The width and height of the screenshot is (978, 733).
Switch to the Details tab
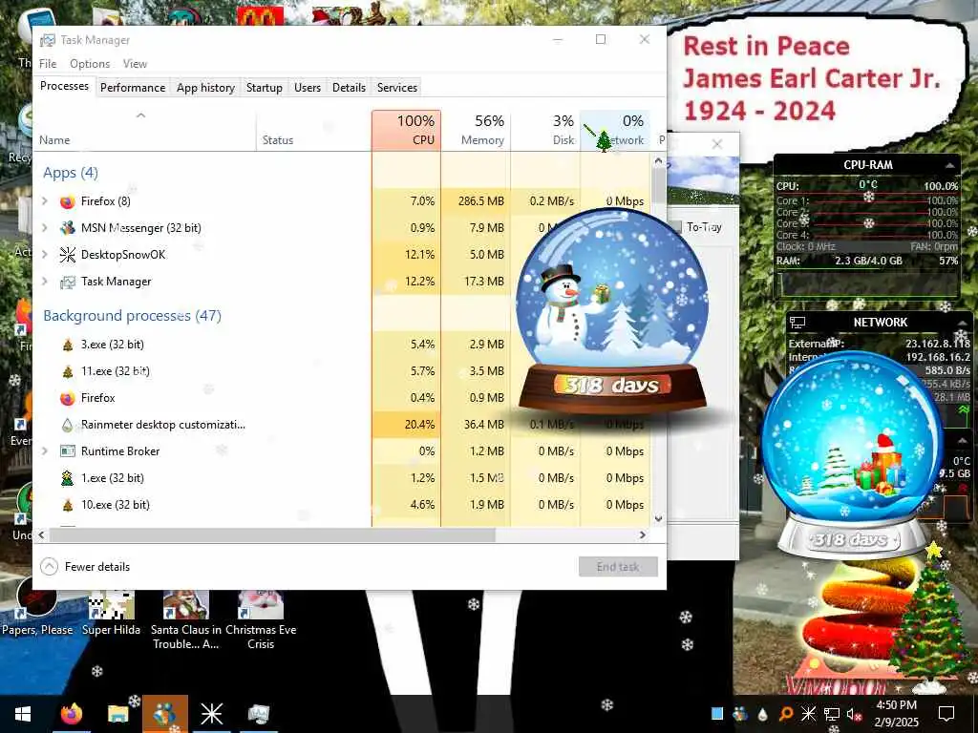pos(349,88)
